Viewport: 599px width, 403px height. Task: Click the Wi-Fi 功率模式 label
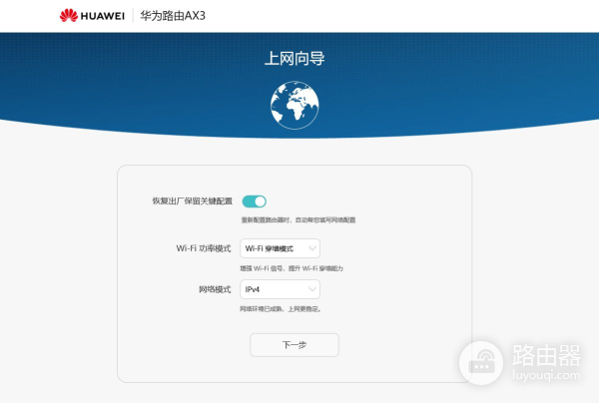tap(204, 248)
